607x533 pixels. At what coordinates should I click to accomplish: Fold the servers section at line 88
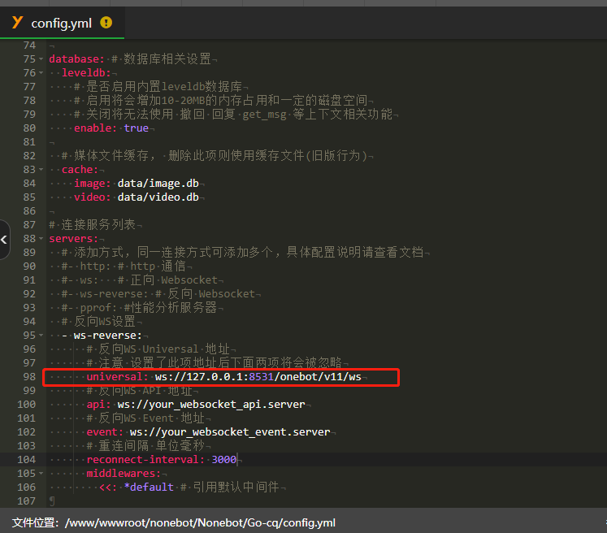click(41, 239)
